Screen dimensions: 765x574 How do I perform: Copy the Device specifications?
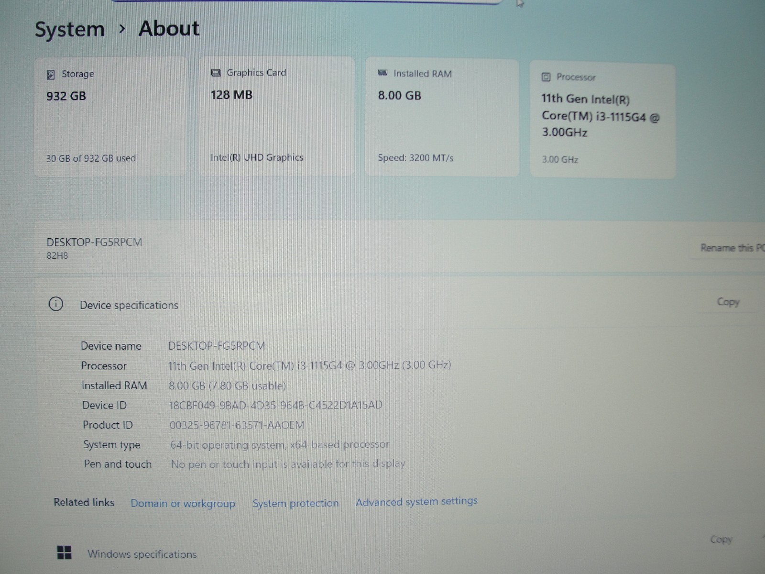pos(728,302)
